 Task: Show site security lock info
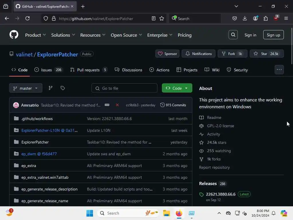[x=54, y=18]
